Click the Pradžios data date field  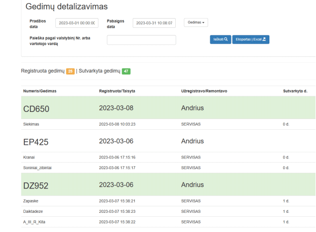(x=77, y=23)
